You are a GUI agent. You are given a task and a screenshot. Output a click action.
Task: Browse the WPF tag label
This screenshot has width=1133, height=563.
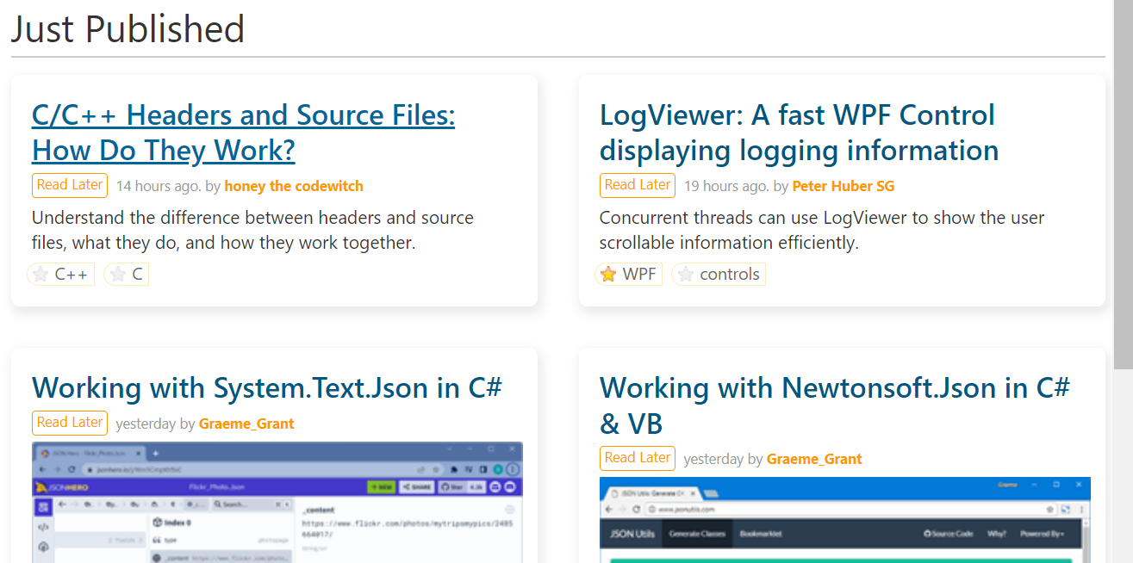coord(639,275)
